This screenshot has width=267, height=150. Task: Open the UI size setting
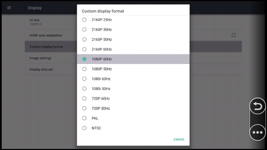click(x=50, y=22)
